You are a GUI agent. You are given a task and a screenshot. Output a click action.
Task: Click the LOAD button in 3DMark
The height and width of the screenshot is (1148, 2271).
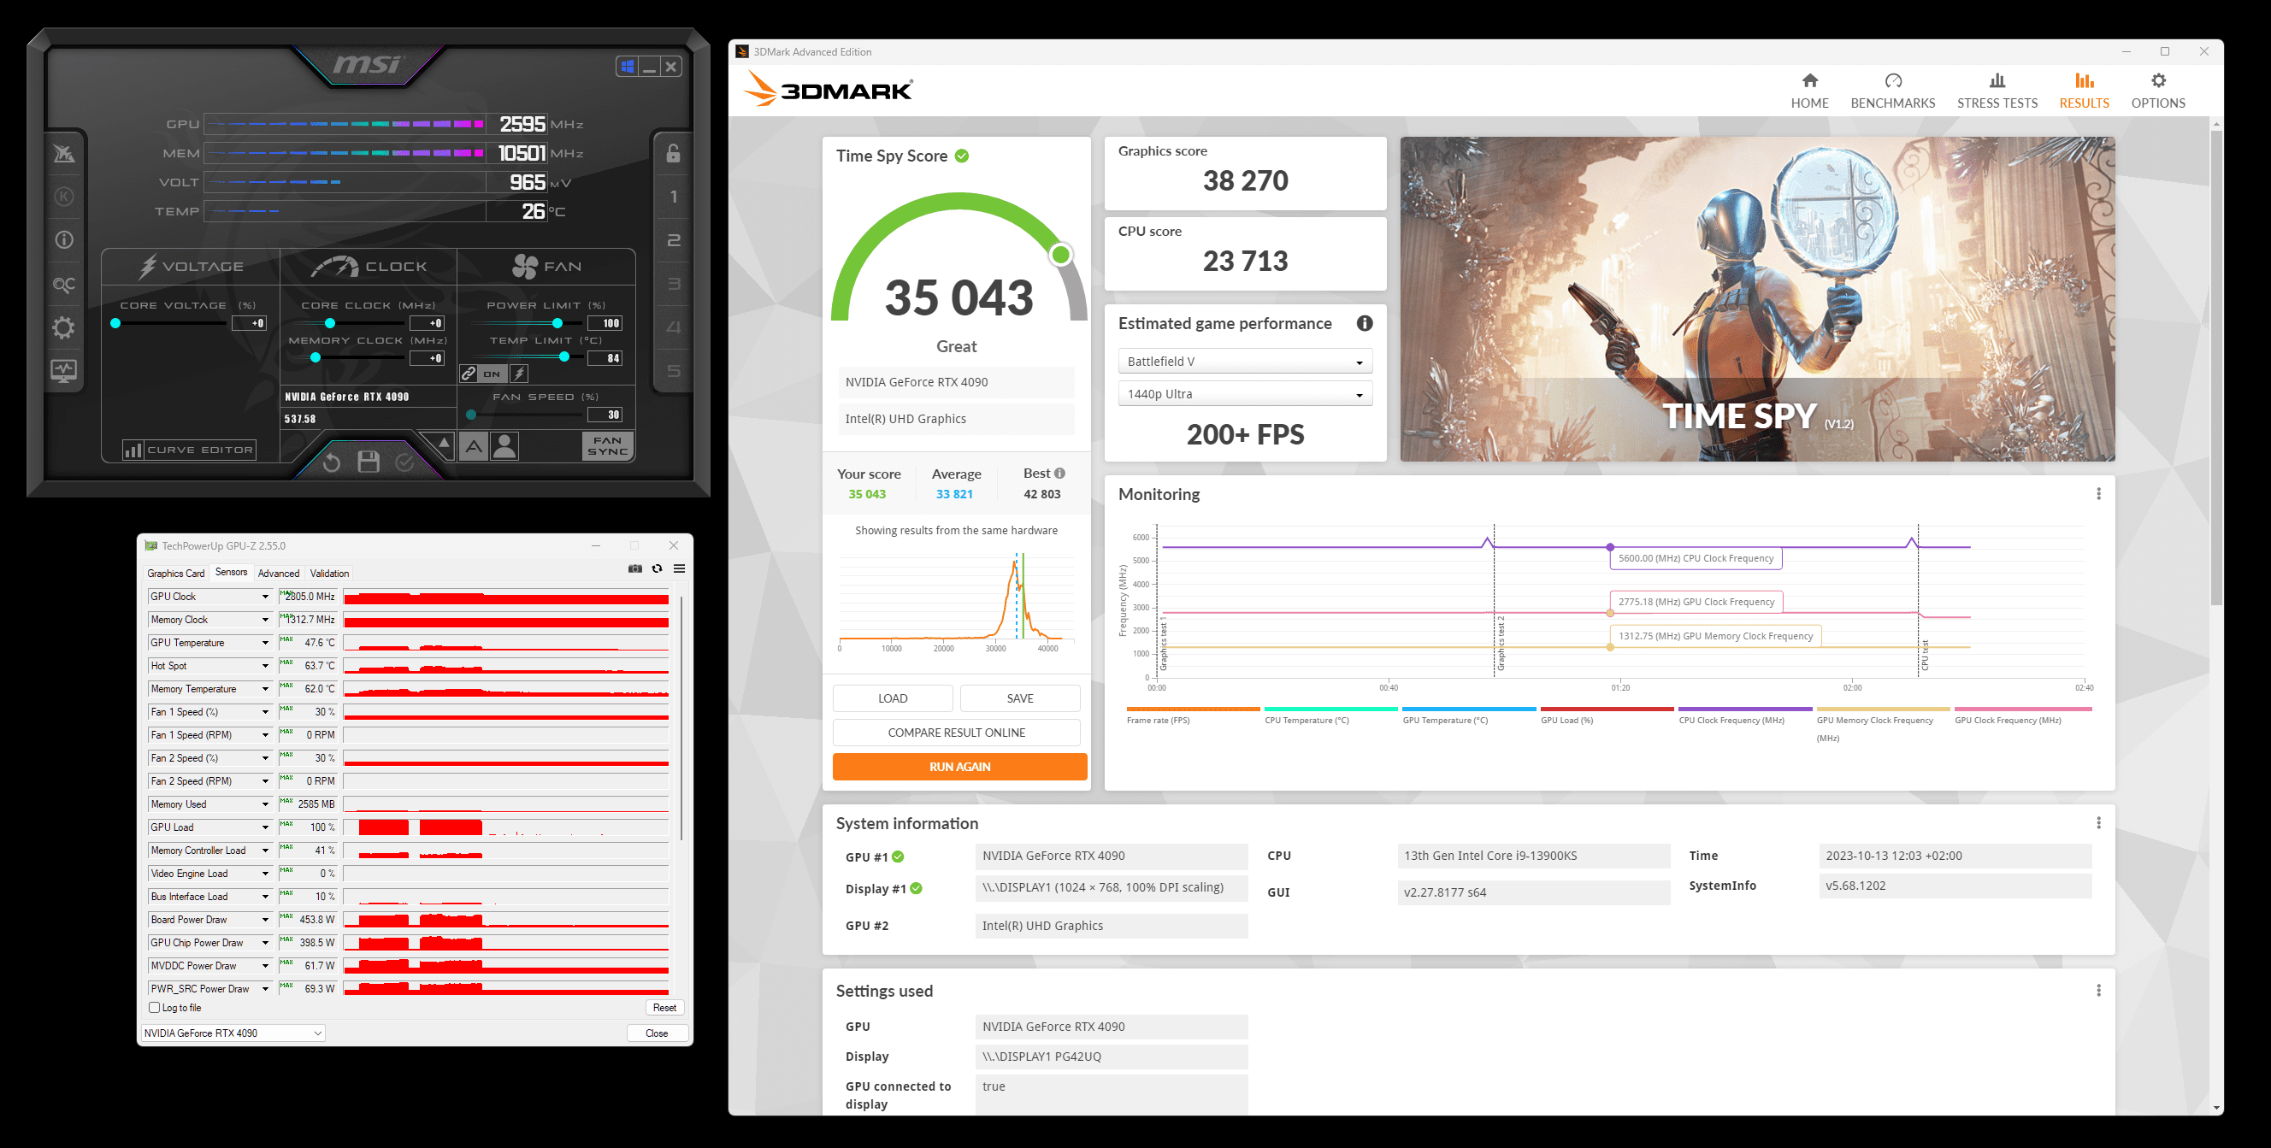[x=892, y=698]
